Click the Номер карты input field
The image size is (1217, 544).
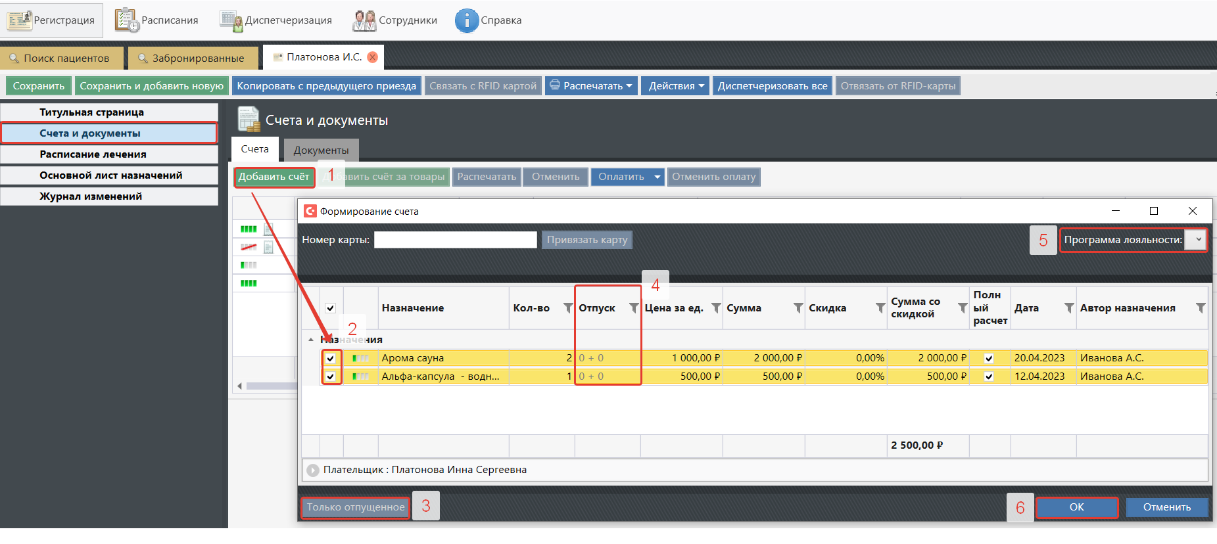[x=455, y=240]
